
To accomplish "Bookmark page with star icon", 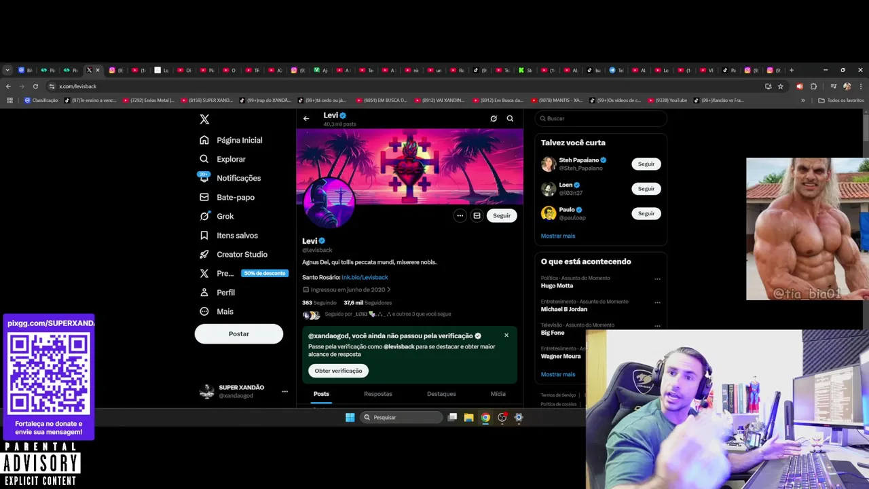I will [x=781, y=86].
